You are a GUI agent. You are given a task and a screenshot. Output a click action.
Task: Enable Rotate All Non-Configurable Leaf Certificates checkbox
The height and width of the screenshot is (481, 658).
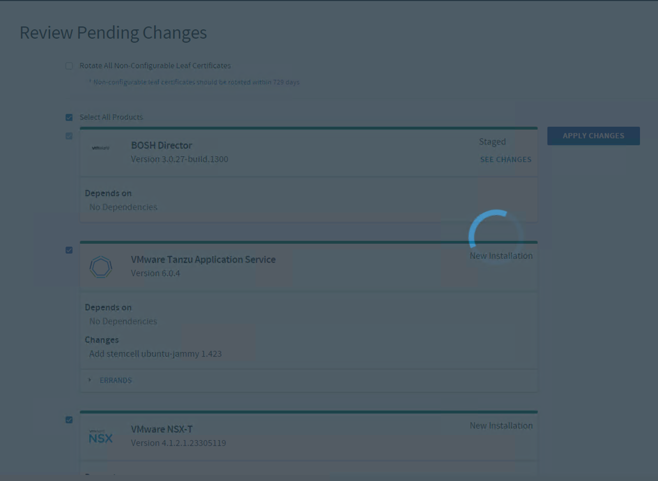(x=69, y=66)
